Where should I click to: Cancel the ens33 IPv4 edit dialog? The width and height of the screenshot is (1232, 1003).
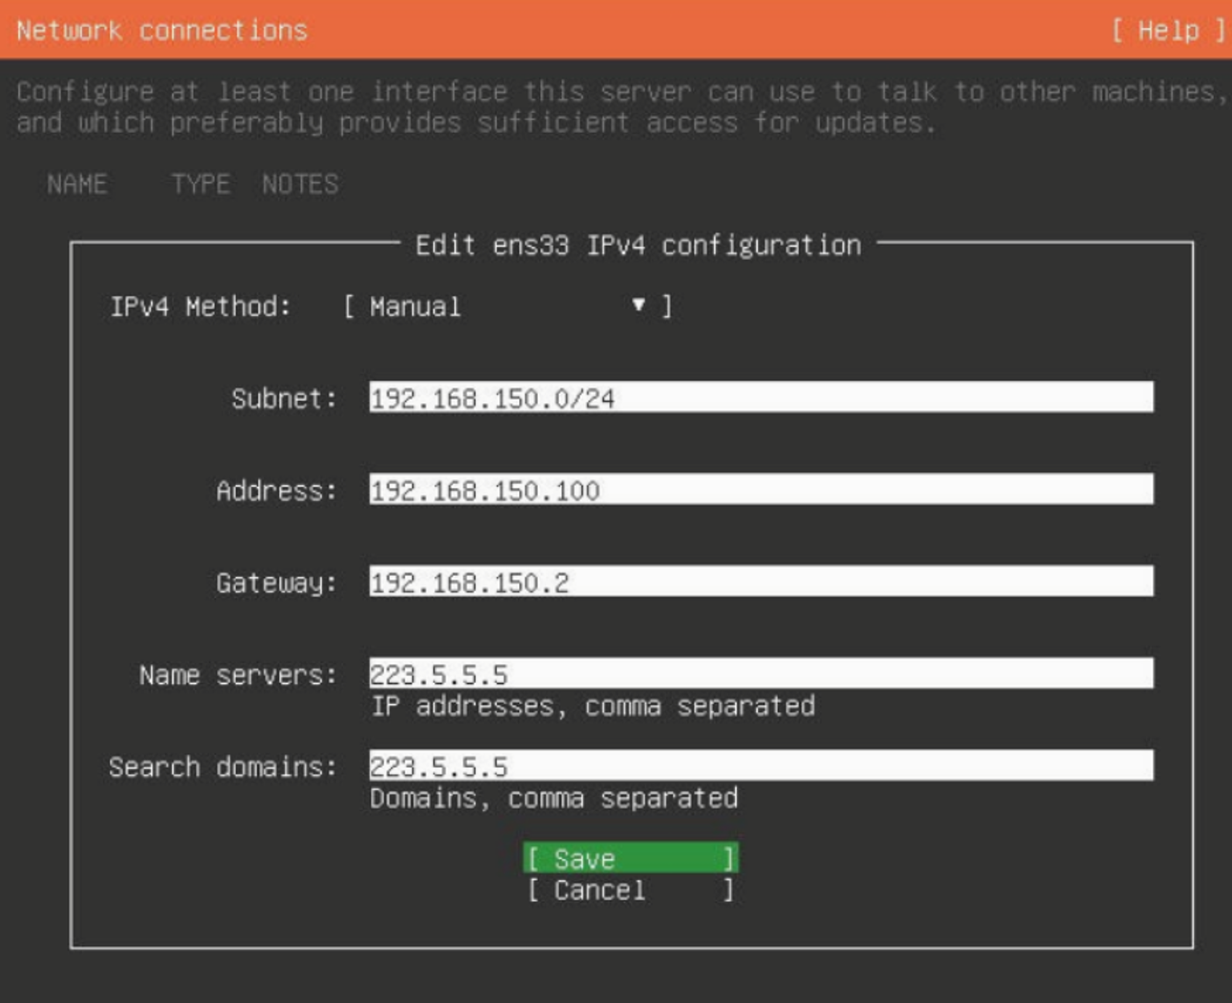click(x=631, y=890)
